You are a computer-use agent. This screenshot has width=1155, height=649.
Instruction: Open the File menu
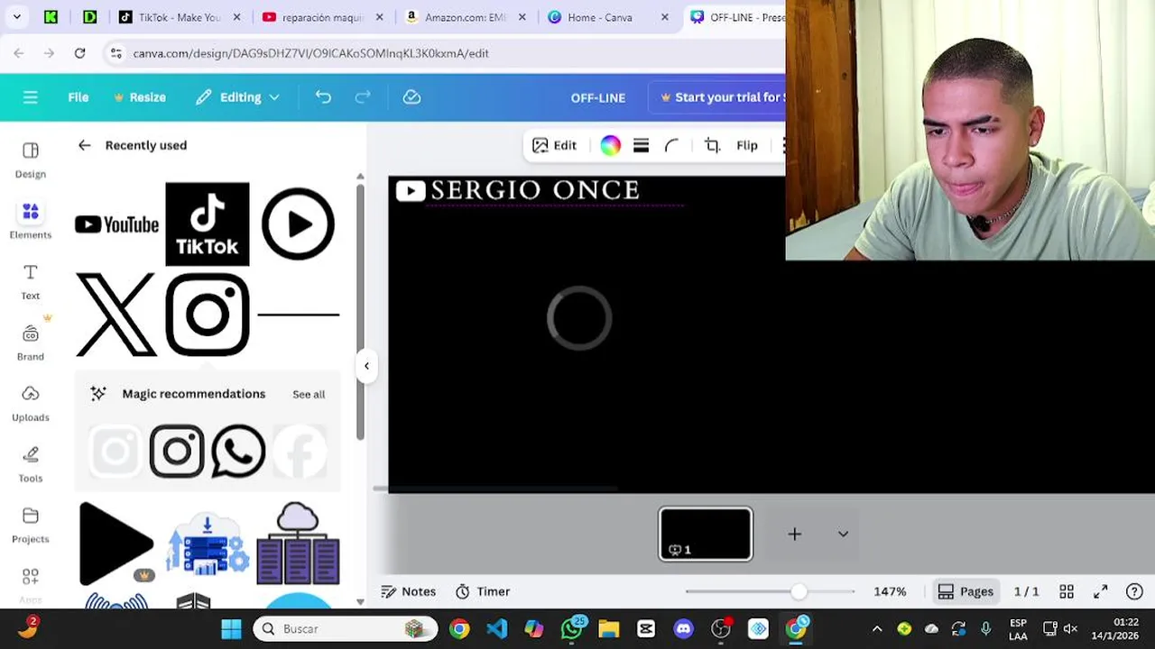(x=79, y=97)
